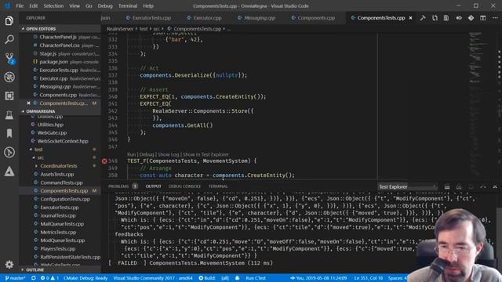
Task: Click Run CTest in status bar
Action: coord(256,278)
